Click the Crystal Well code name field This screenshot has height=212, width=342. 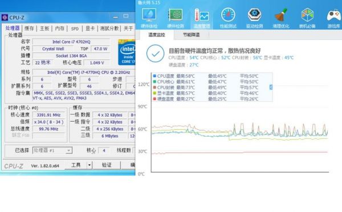[x=53, y=49]
